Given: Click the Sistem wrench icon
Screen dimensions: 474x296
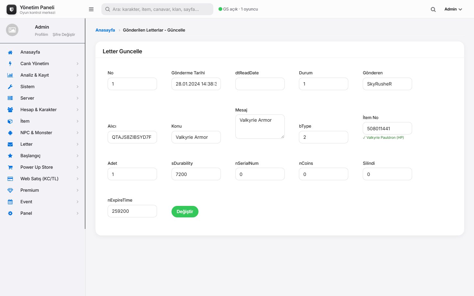Looking at the screenshot, I should [10, 87].
